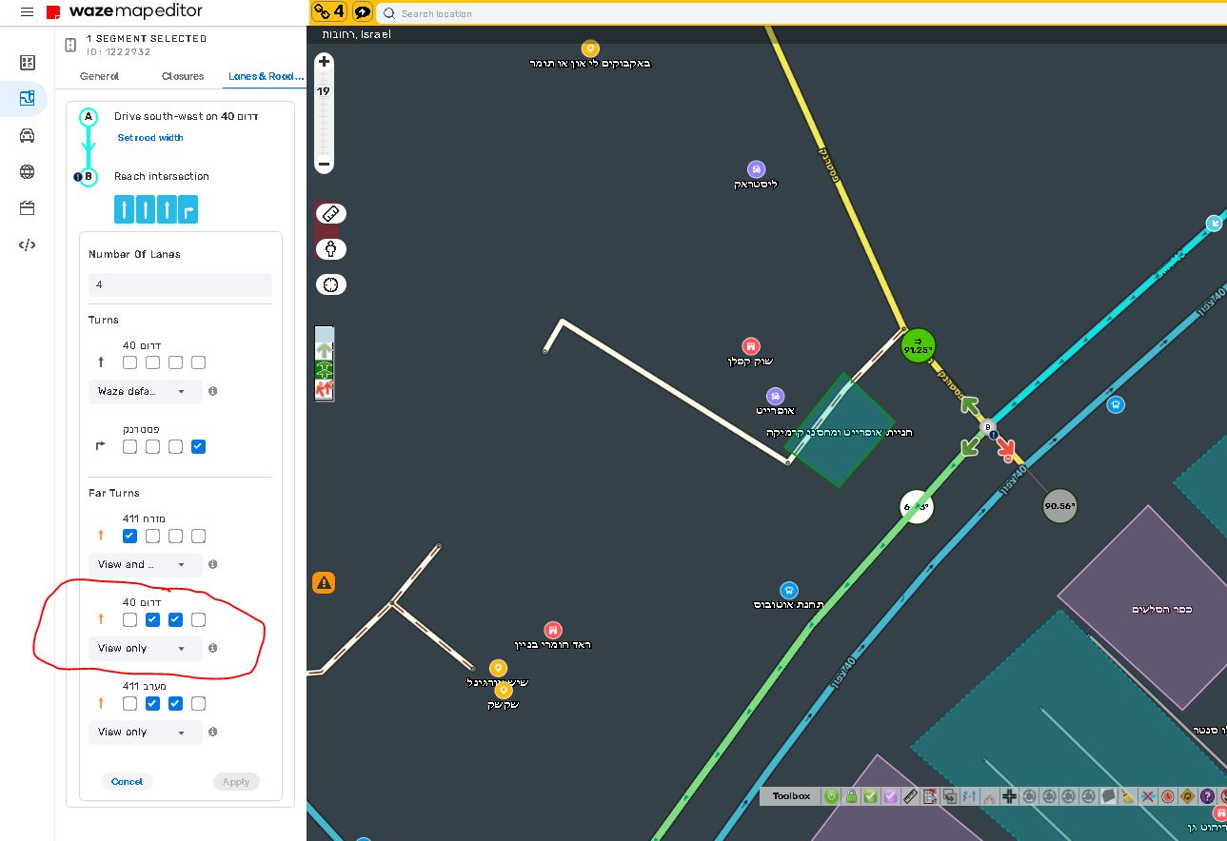Image resolution: width=1227 pixels, height=841 pixels.
Task: Click the my-location crosshair button
Action: click(330, 284)
